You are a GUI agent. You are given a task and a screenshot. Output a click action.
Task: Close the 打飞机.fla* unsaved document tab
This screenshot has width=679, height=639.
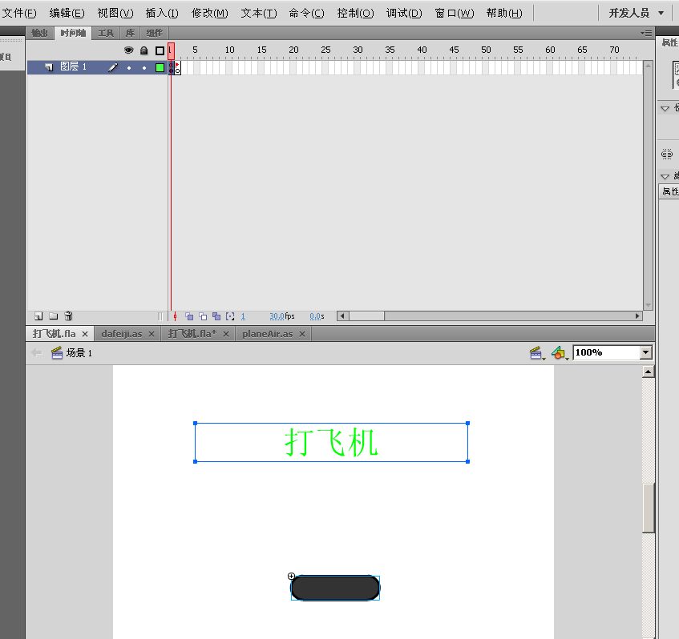225,334
